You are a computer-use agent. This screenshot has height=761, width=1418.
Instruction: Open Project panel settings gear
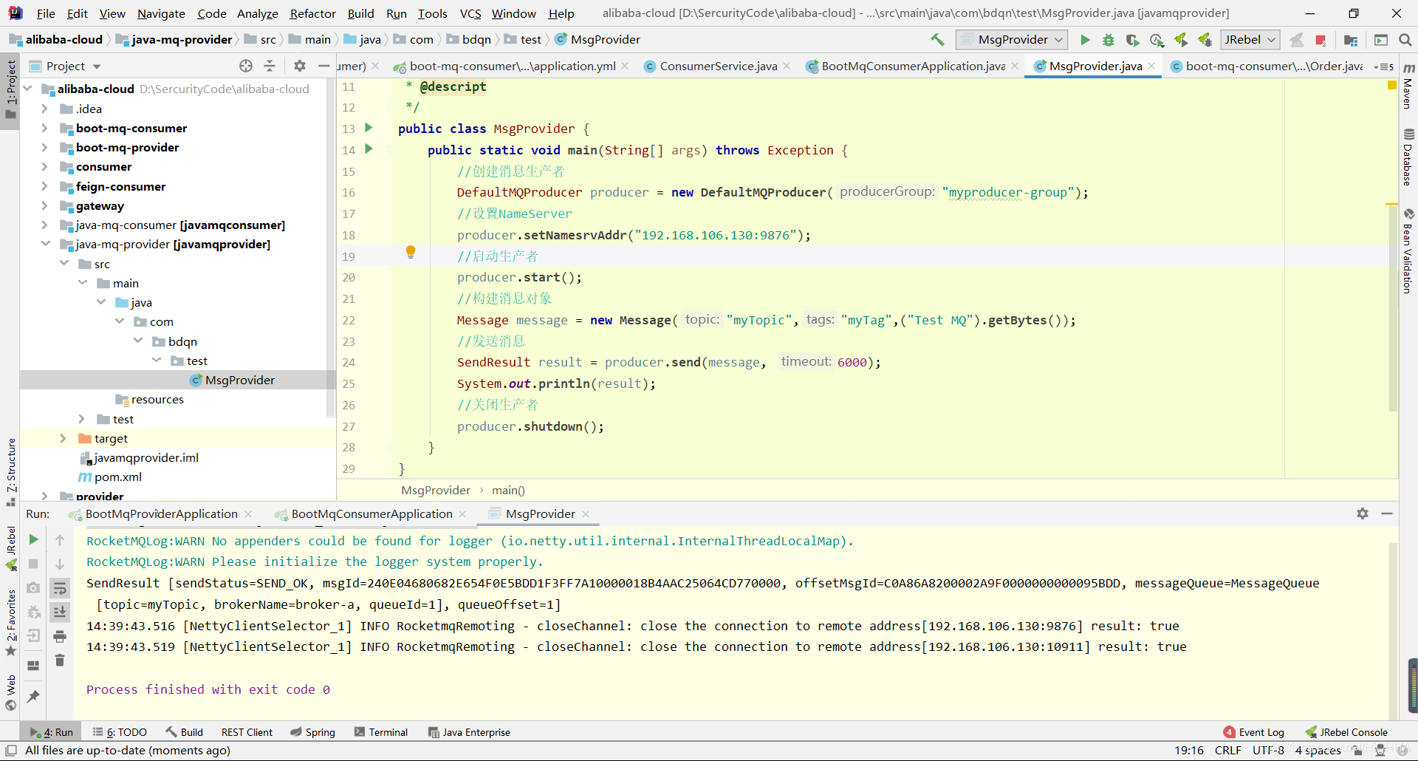tap(300, 66)
